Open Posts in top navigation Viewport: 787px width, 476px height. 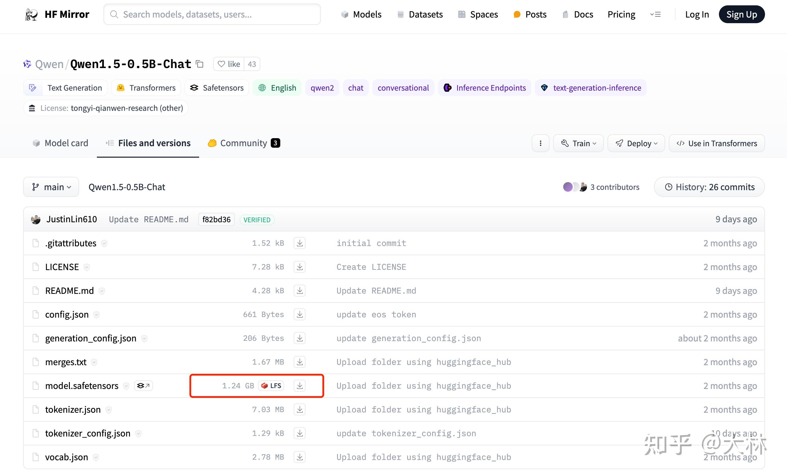pyautogui.click(x=530, y=14)
